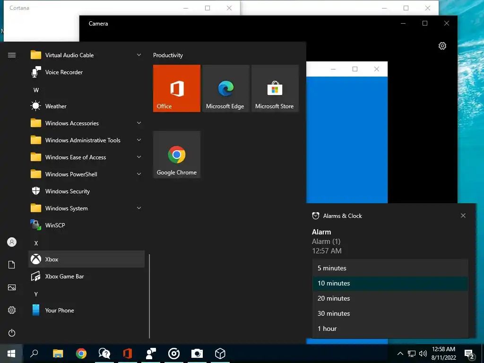Viewport: 484px width, 363px height.
Task: Click the Start menu app list scrollbar
Action: [149, 296]
